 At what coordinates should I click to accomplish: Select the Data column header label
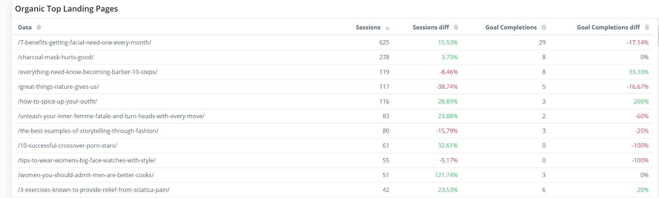coord(25,28)
